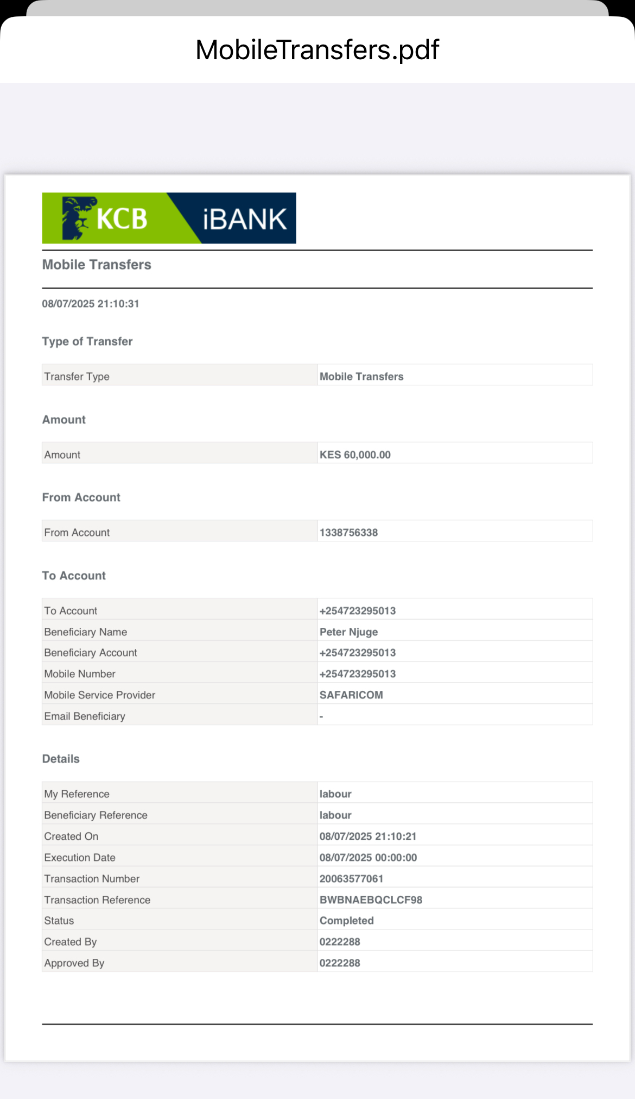This screenshot has width=635, height=1099.
Task: Click transaction number 20063577061
Action: coord(351,879)
